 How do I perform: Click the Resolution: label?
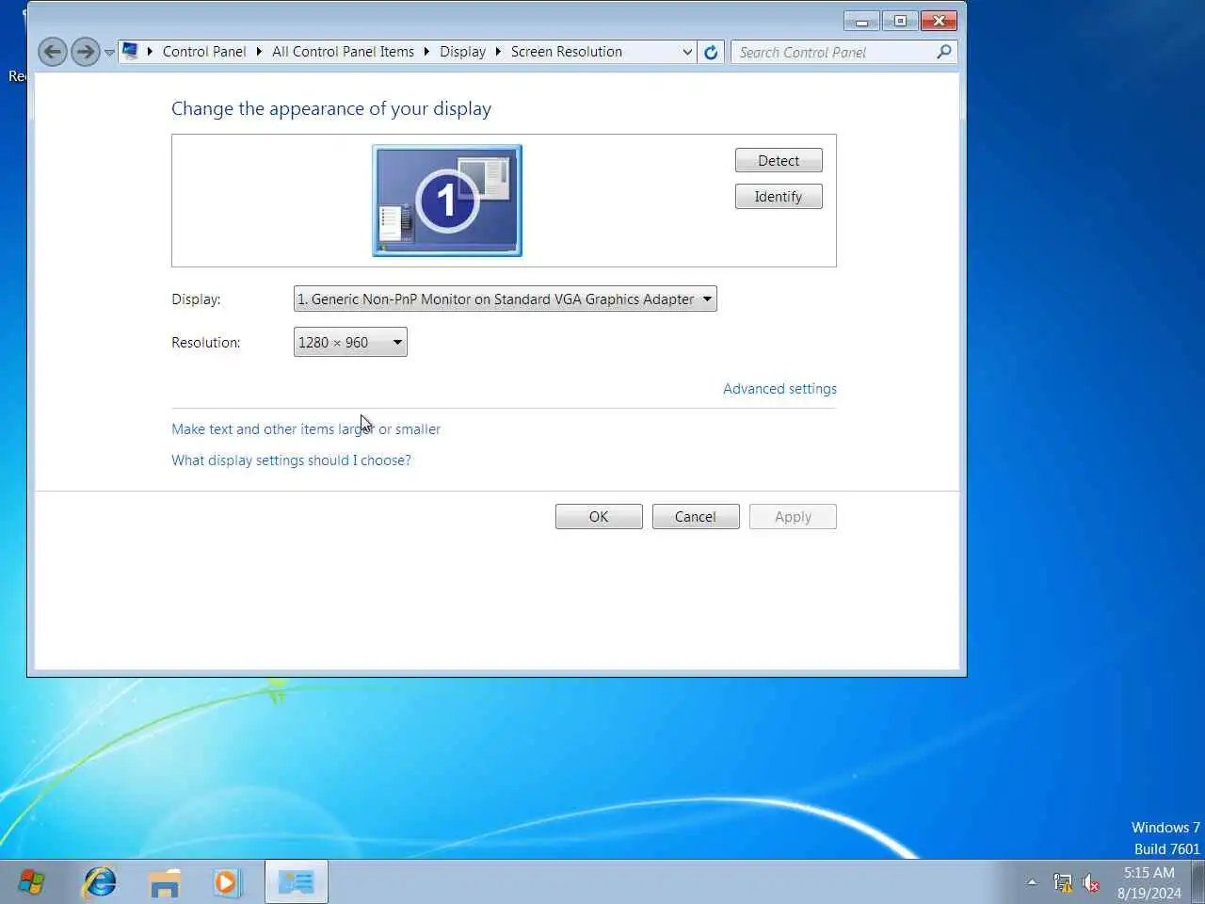[206, 343]
